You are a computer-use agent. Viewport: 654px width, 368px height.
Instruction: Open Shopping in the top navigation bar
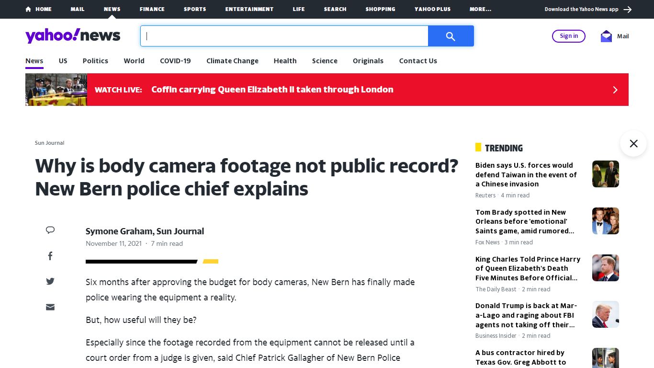click(381, 9)
